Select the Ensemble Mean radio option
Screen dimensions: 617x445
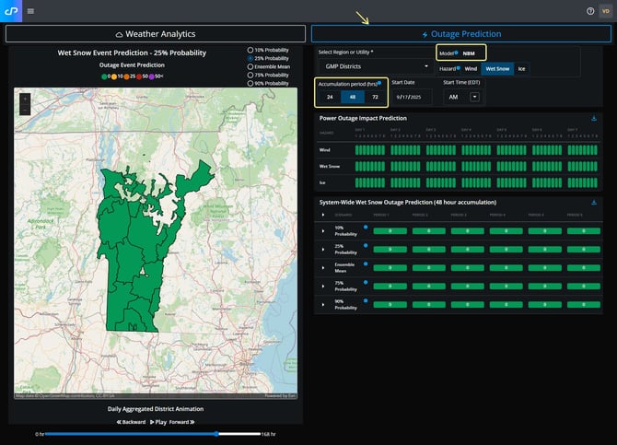[250, 66]
